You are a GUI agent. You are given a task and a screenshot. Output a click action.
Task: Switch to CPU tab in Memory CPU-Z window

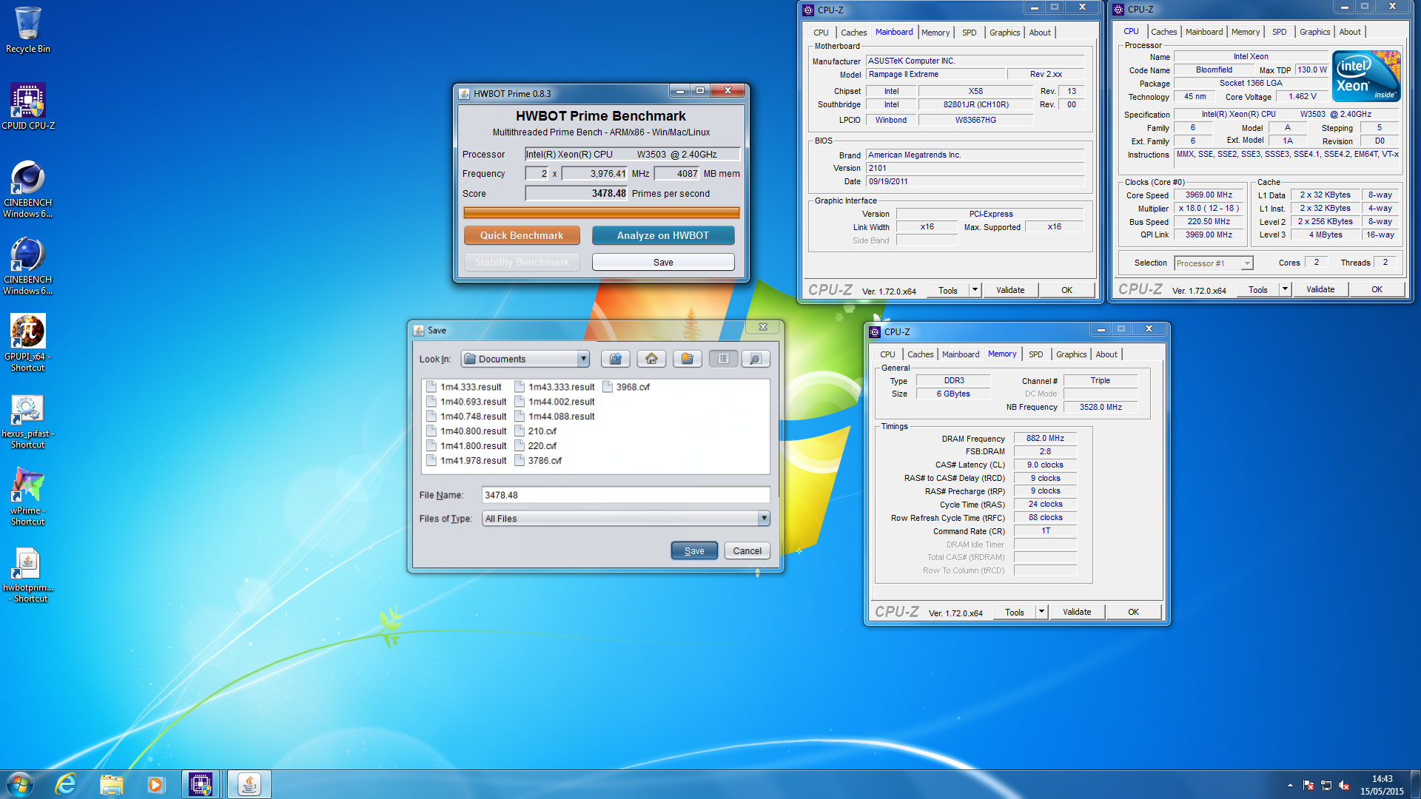(x=887, y=354)
